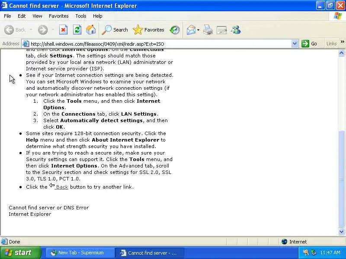Image resolution: width=346 pixels, height=259 pixels.
Task: Click the green Go button
Action: pos(309,44)
